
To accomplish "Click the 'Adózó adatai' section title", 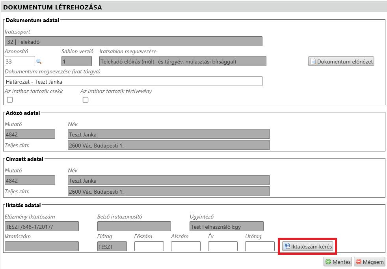I will (x=23, y=113).
